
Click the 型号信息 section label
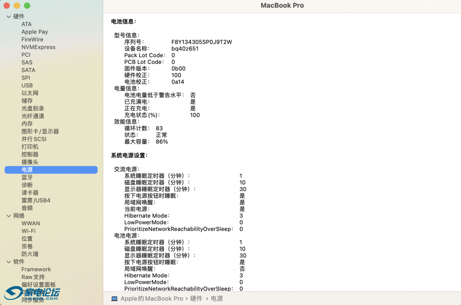[x=127, y=35]
